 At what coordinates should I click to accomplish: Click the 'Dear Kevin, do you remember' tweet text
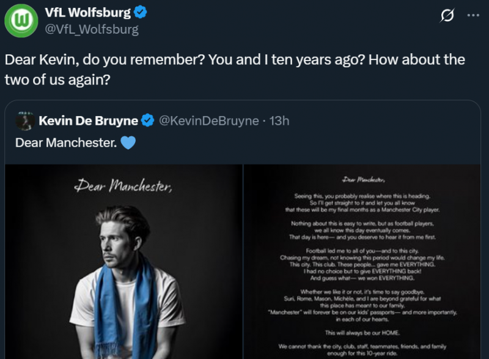pos(235,69)
